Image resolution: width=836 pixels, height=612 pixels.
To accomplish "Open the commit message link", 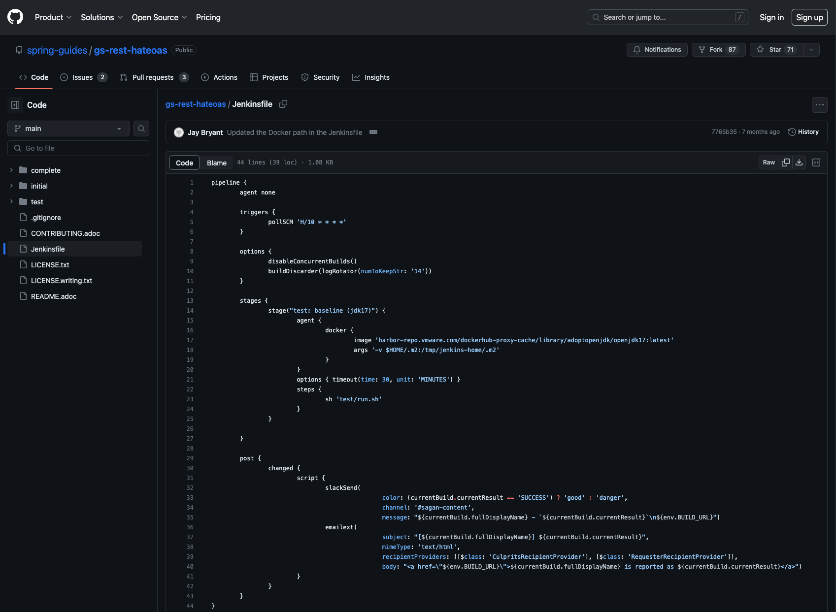I will pos(295,132).
